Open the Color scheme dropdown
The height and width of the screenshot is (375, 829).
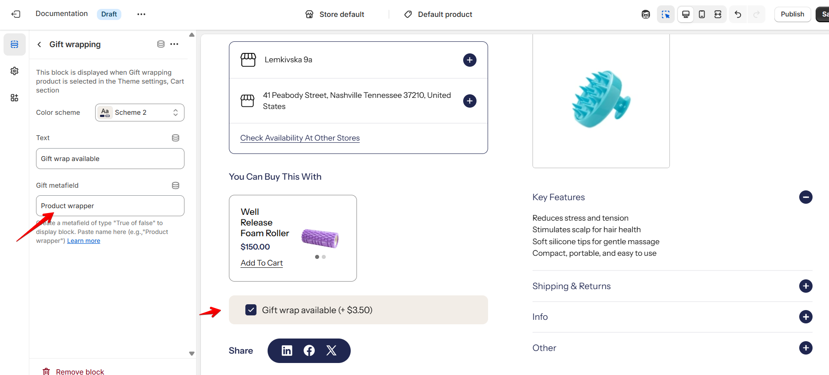[x=140, y=113]
